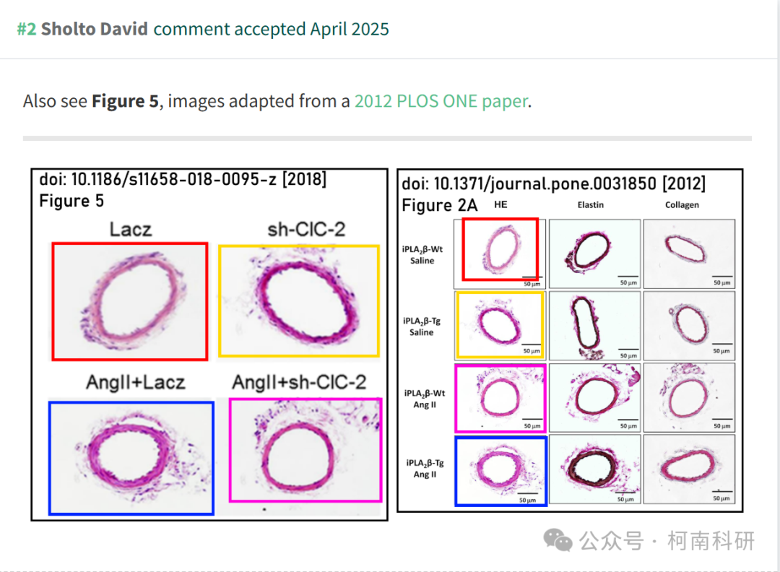Viewport: 780px width, 572px height.
Task: Click the Elastin iPLA2β-Wt Saline panel
Action: point(594,253)
